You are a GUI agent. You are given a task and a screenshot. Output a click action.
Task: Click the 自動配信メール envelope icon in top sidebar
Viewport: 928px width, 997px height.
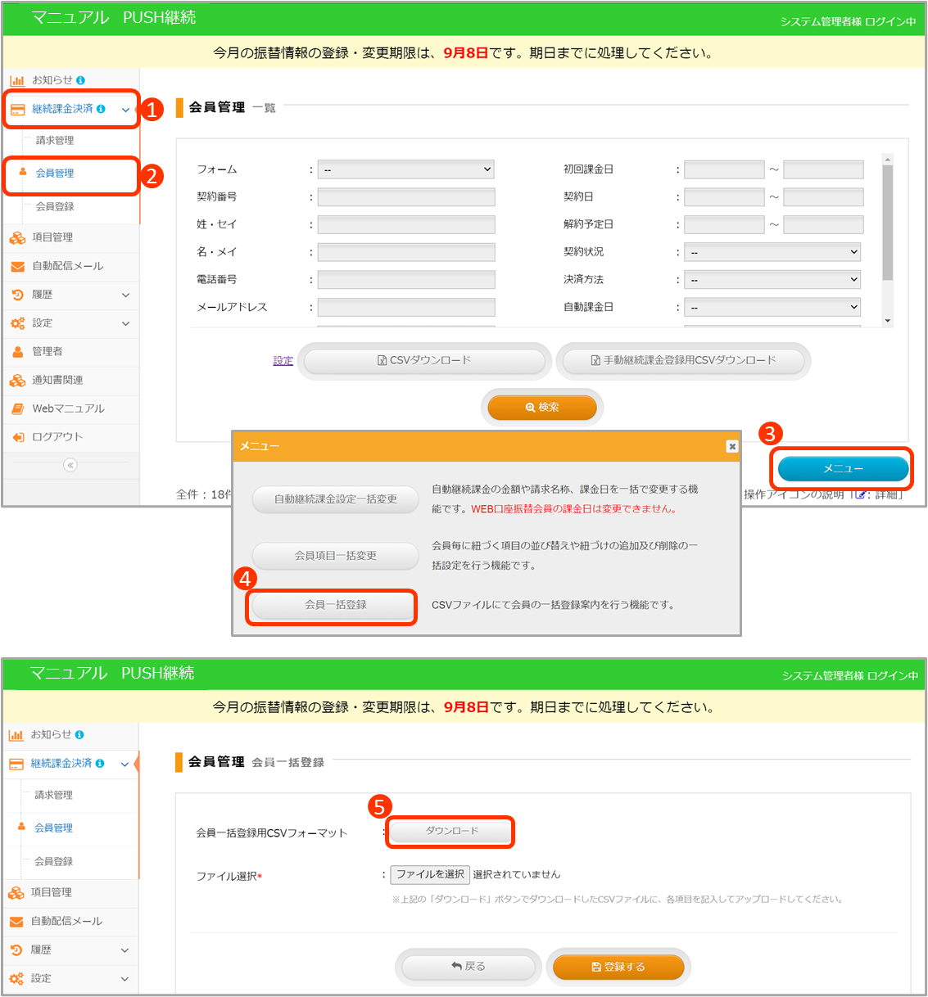pos(17,266)
